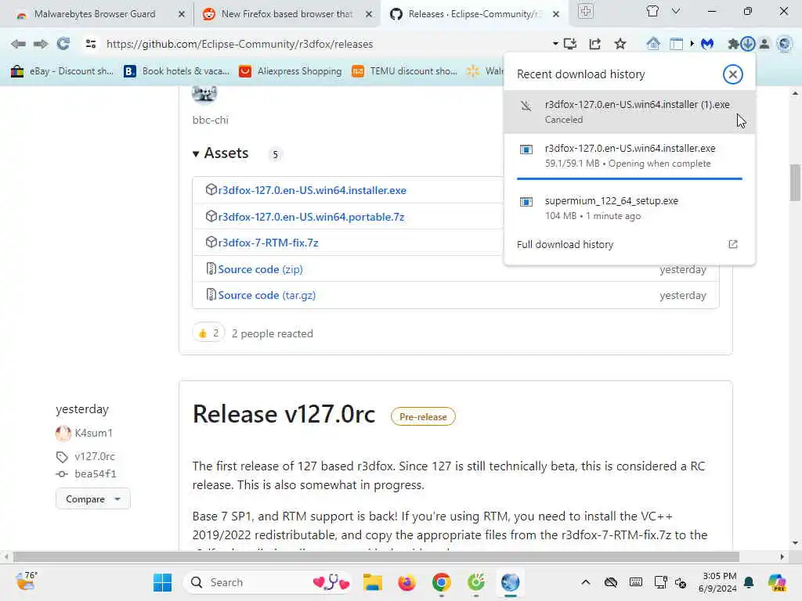Expand hidden extensions arrow near Malwarebytes icon
The height and width of the screenshot is (601, 802).
(x=692, y=44)
